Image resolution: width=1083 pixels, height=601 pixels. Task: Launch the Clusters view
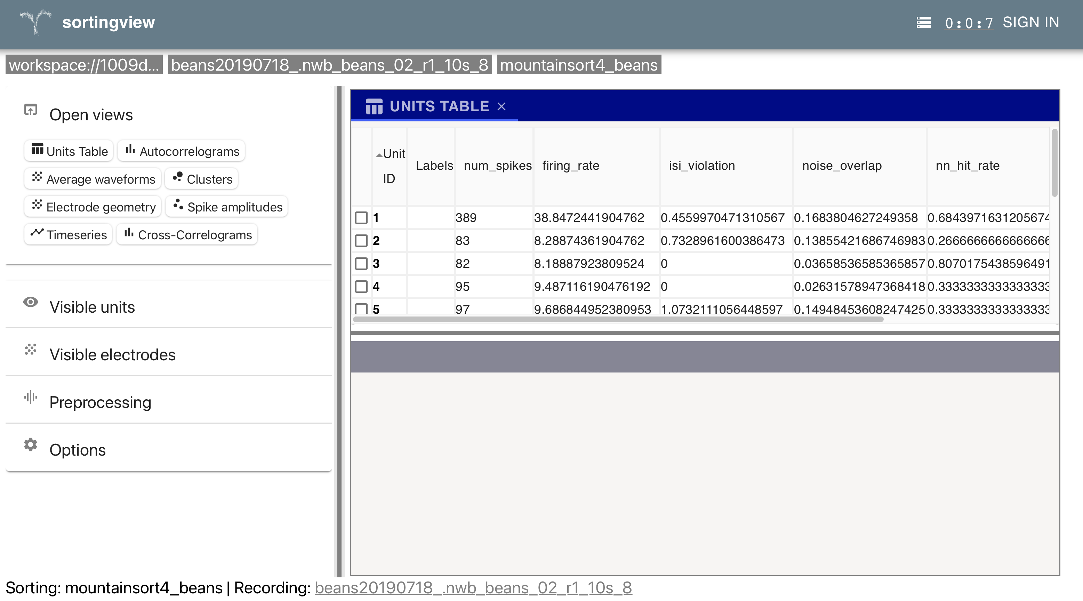click(202, 179)
